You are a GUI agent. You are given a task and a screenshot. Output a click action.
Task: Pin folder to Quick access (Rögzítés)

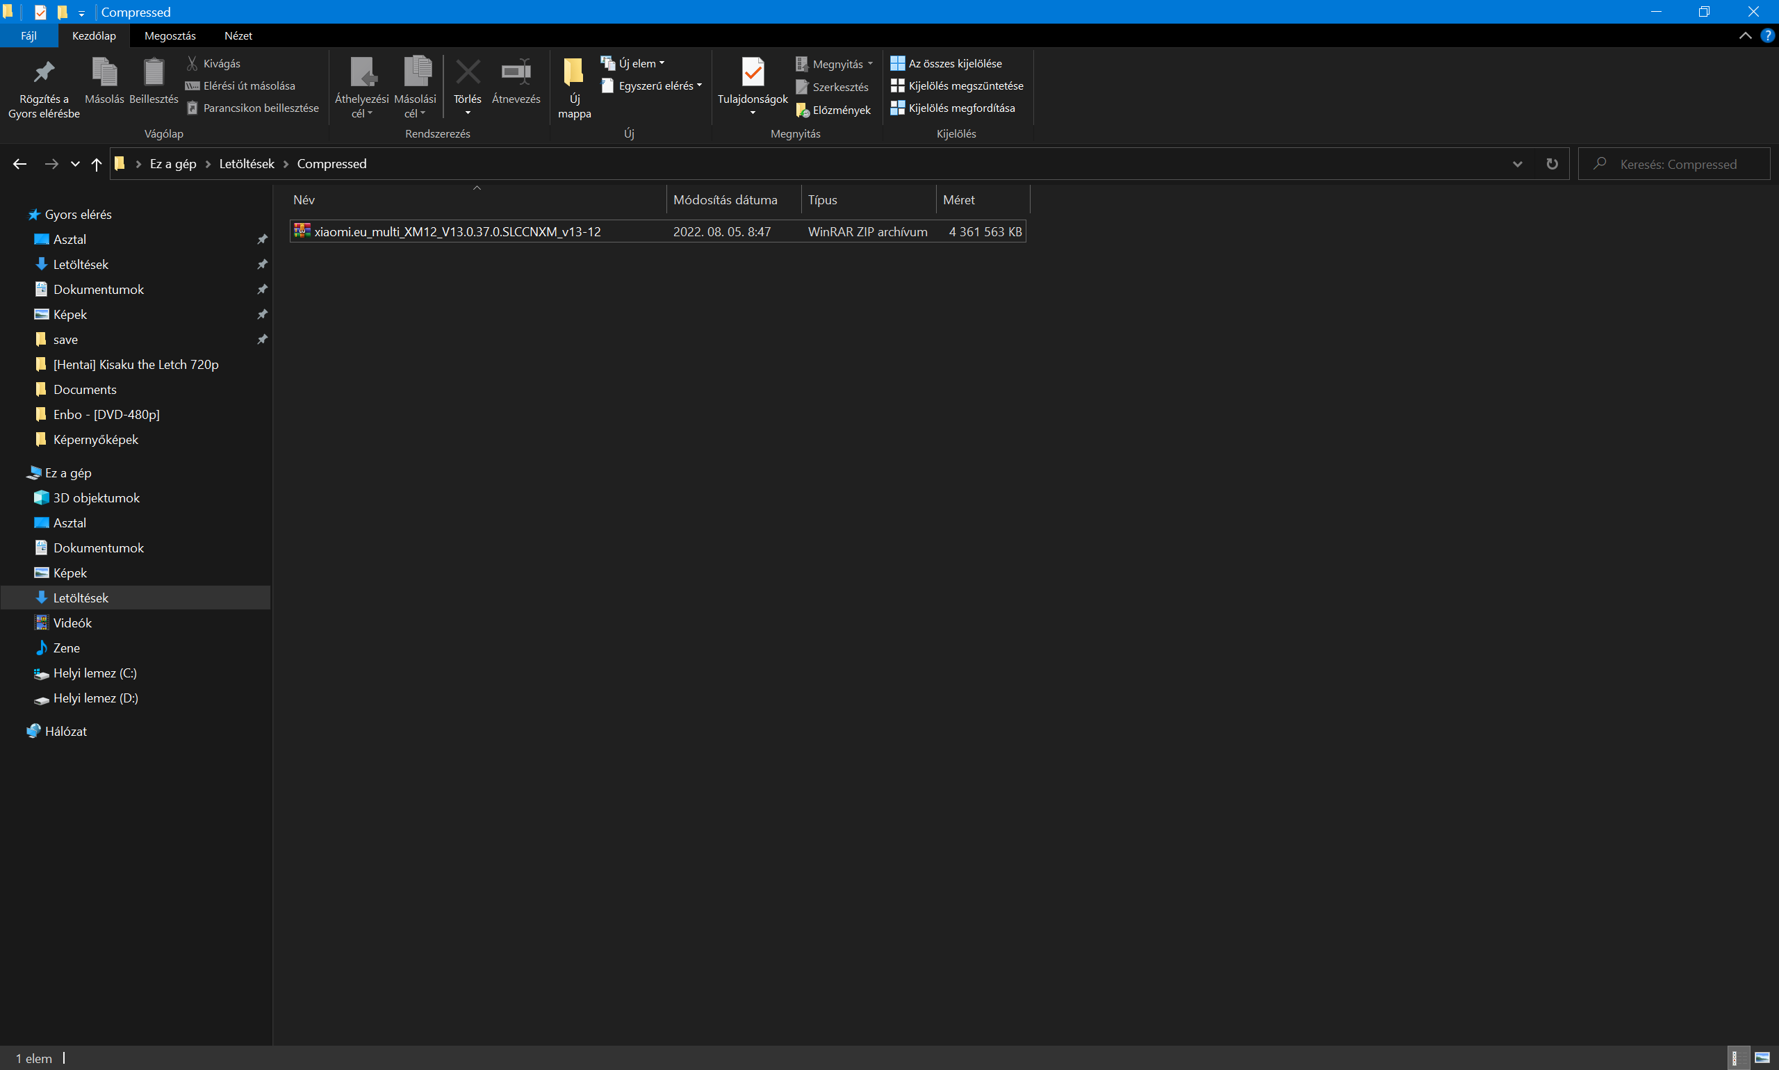tap(44, 88)
